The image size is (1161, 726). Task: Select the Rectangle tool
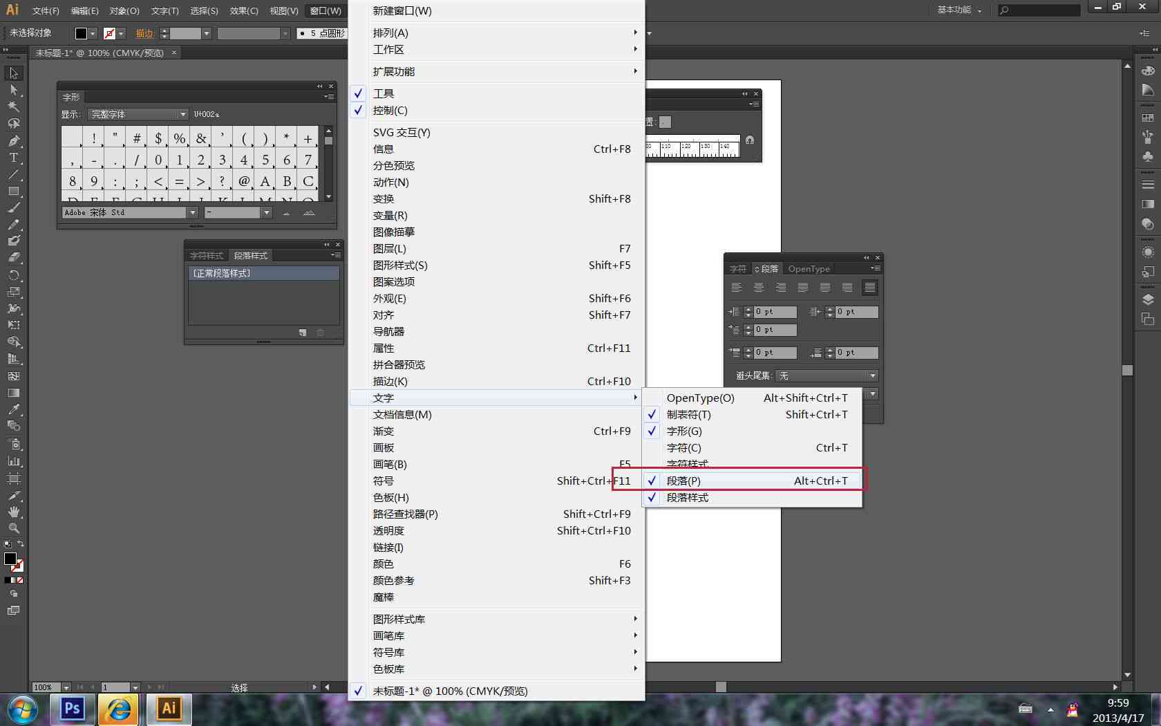(13, 191)
